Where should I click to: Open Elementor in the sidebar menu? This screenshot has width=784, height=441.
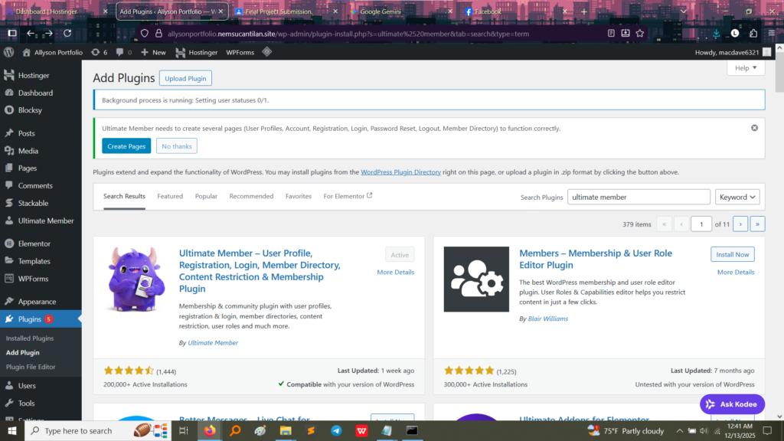click(x=34, y=243)
